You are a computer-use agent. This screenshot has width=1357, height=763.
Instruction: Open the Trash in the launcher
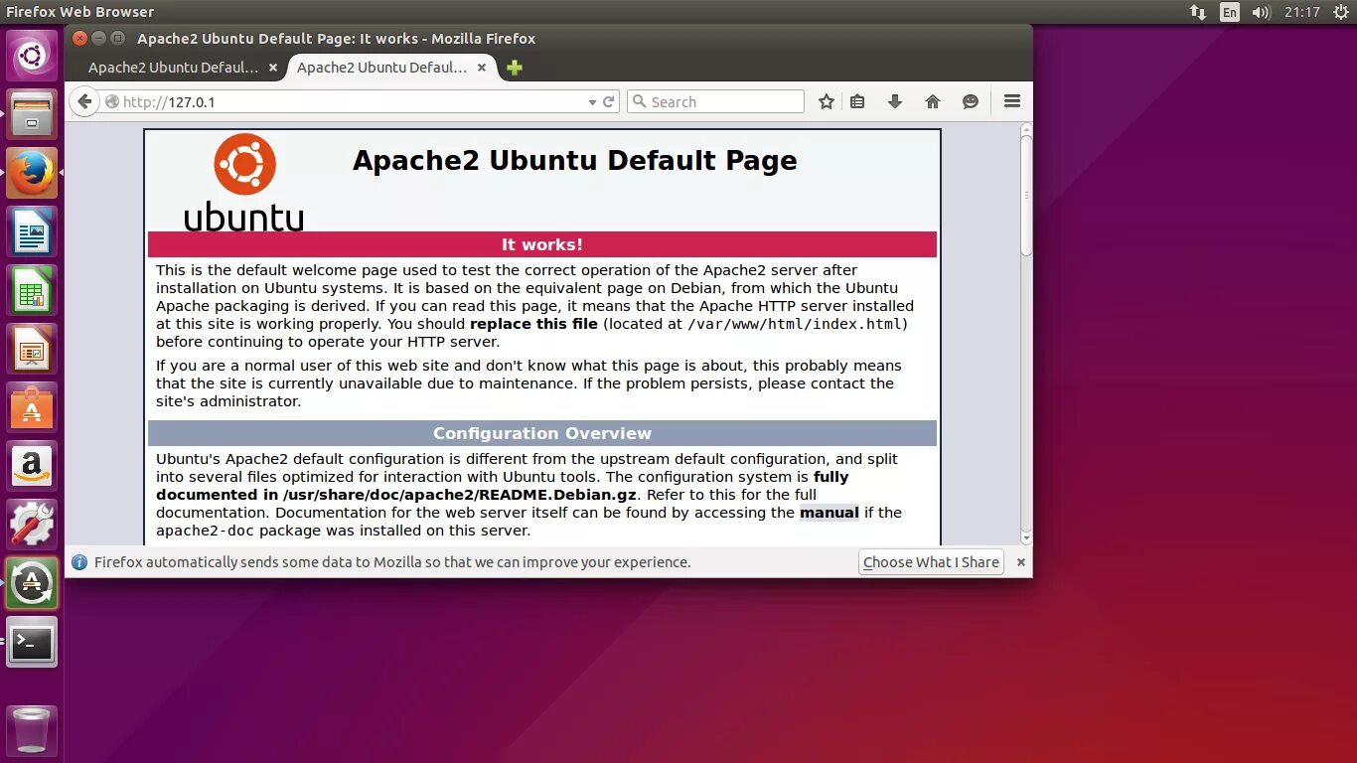[x=33, y=730]
